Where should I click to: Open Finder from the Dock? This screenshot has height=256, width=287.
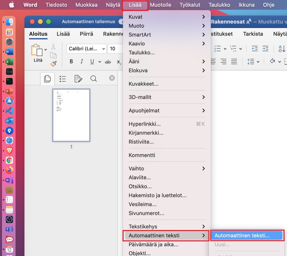click(9, 22)
